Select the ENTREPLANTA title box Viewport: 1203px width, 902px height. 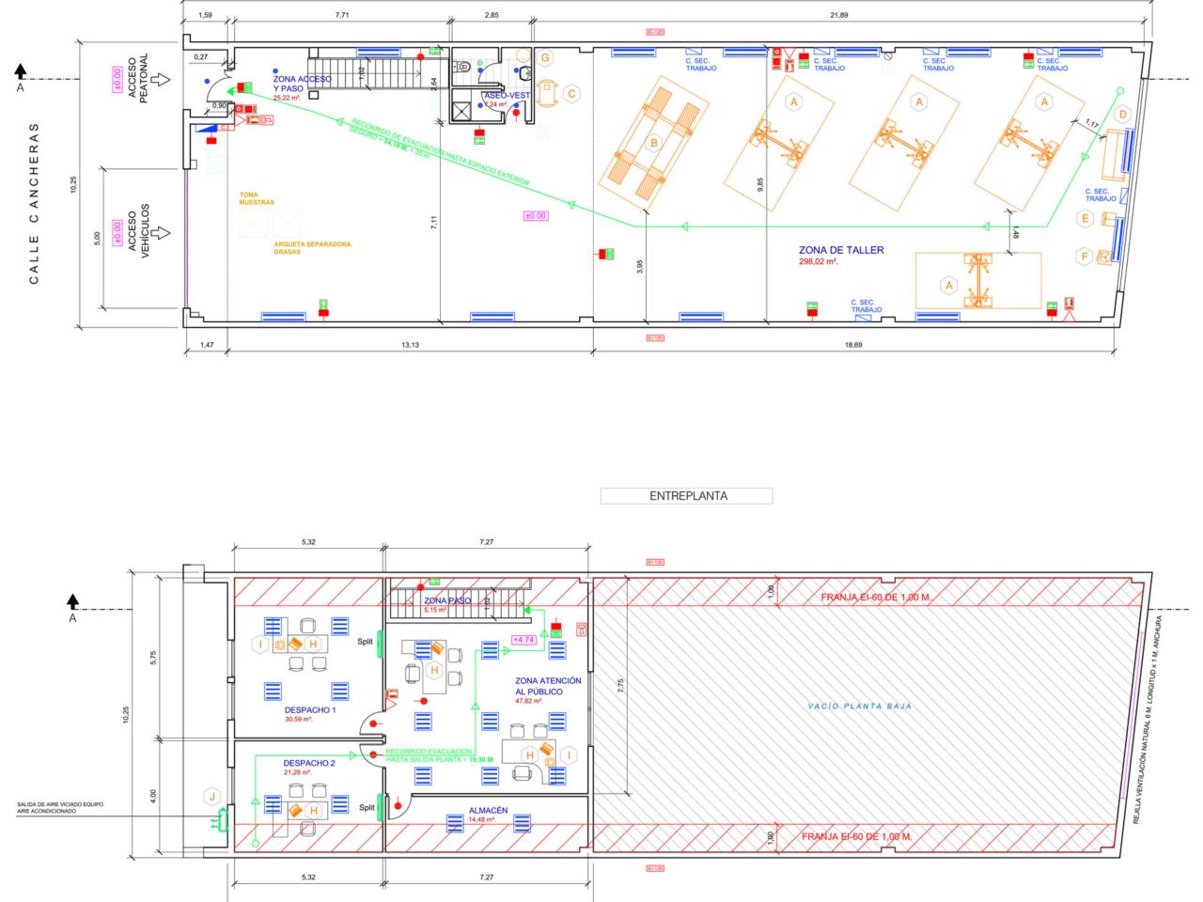(686, 496)
